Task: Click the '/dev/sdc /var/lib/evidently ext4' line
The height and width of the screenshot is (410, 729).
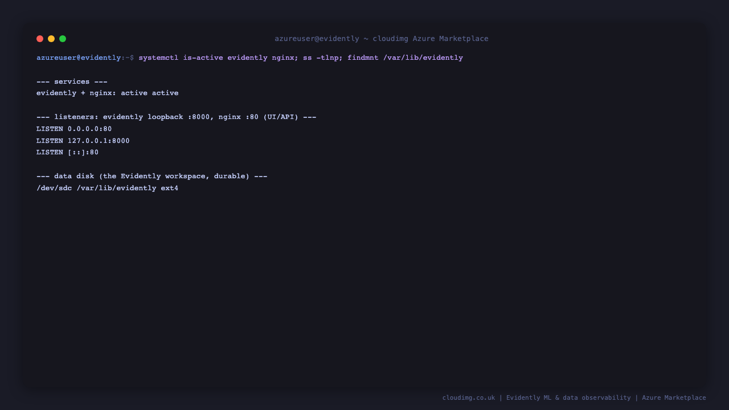Action: click(x=108, y=188)
